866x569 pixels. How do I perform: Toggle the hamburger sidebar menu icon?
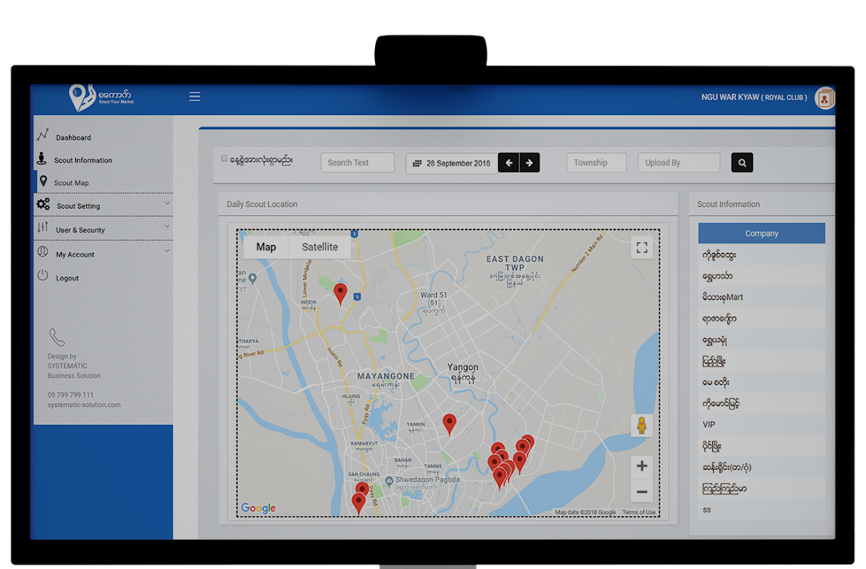point(194,97)
